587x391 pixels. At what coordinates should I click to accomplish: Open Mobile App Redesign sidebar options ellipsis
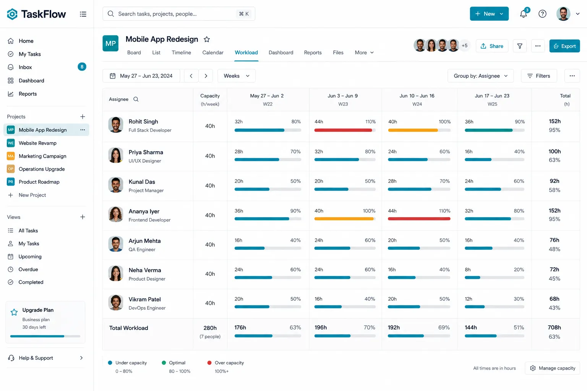pyautogui.click(x=83, y=130)
